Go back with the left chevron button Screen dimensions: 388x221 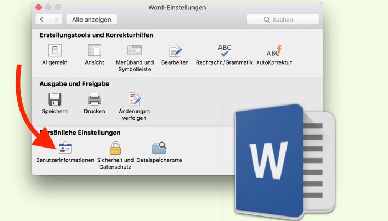point(42,19)
